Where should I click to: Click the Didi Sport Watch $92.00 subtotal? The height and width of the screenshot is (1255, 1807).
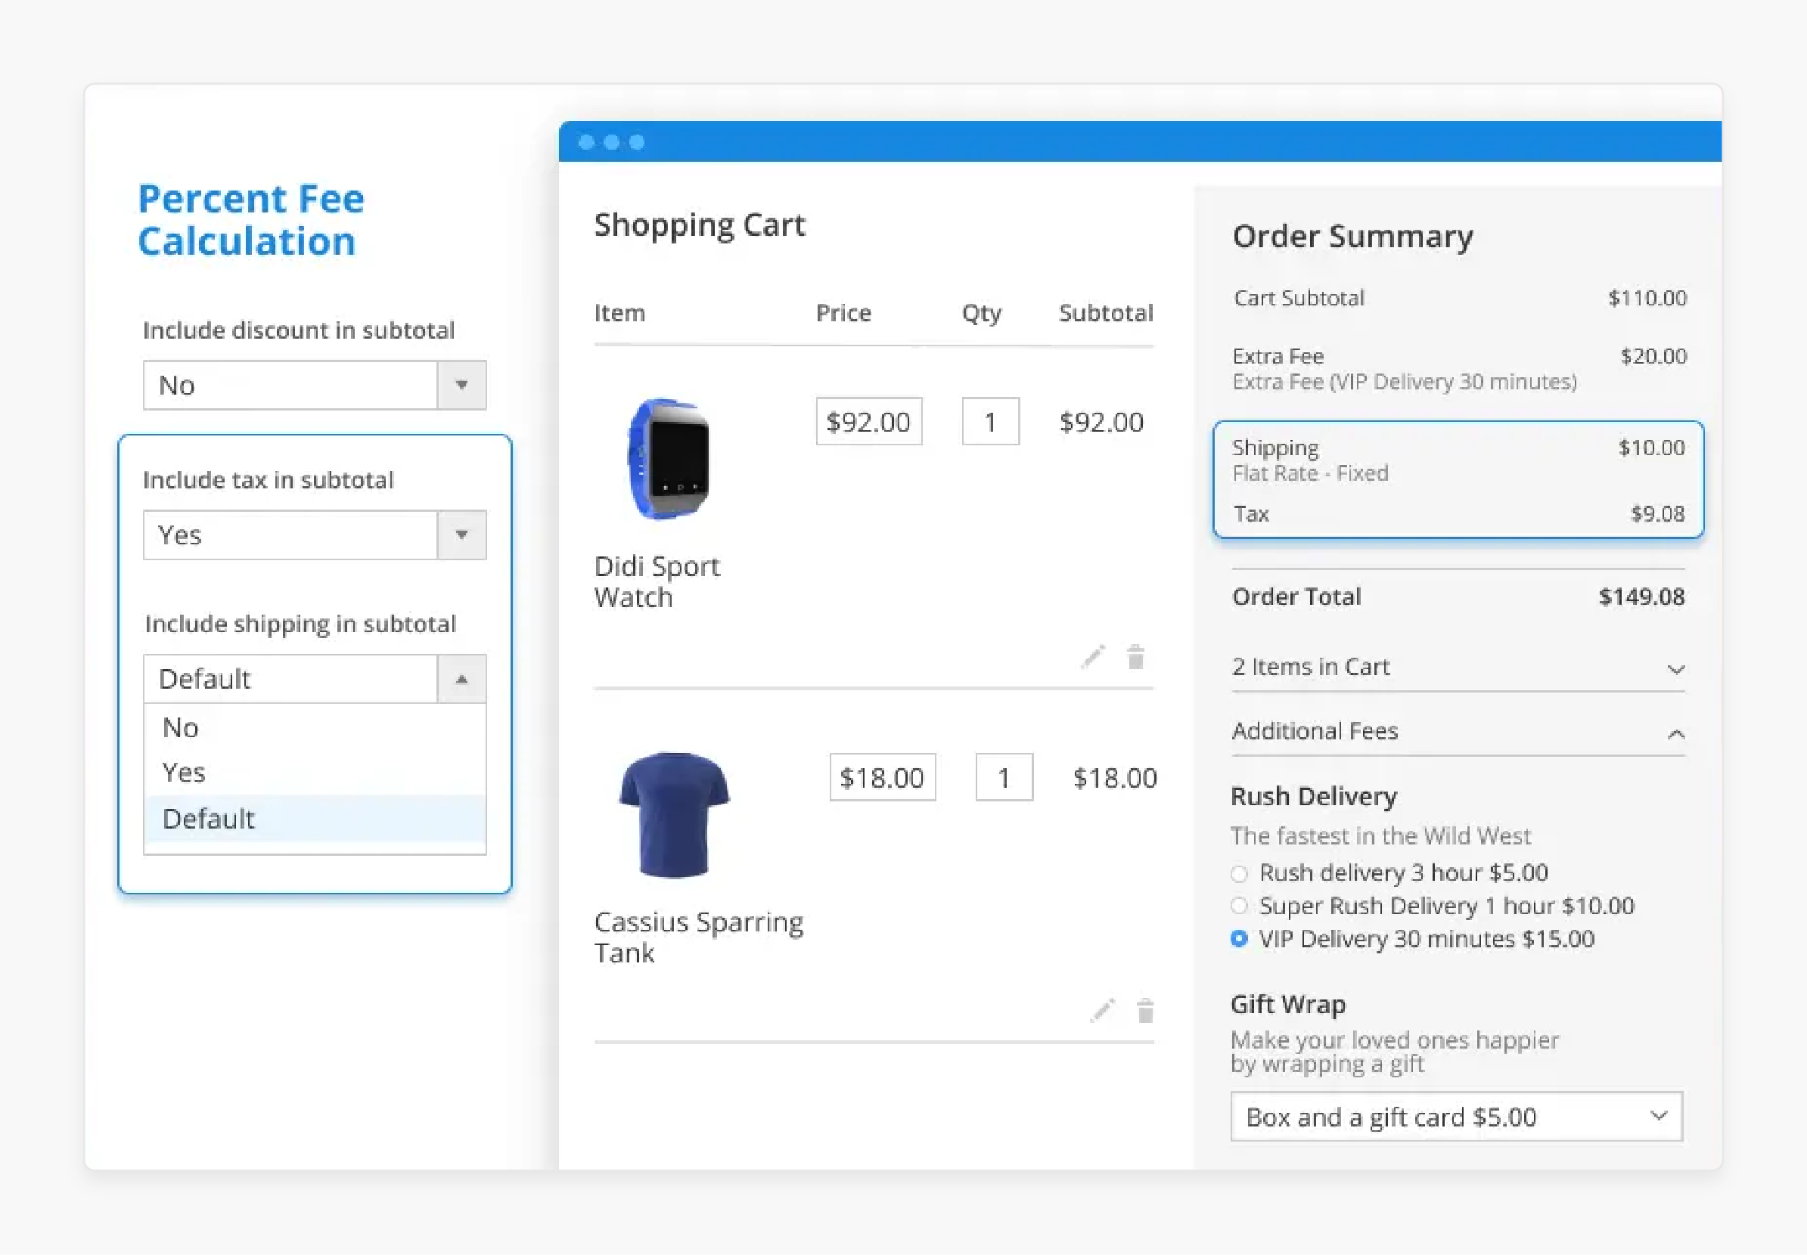click(x=1101, y=423)
